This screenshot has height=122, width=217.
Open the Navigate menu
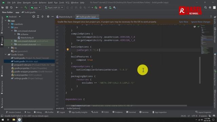tap(27, 3)
